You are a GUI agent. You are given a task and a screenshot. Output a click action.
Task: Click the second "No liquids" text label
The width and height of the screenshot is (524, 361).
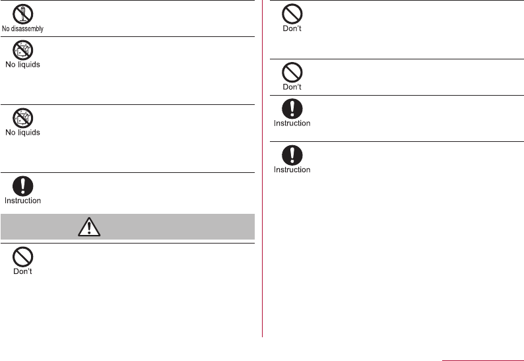click(x=22, y=133)
